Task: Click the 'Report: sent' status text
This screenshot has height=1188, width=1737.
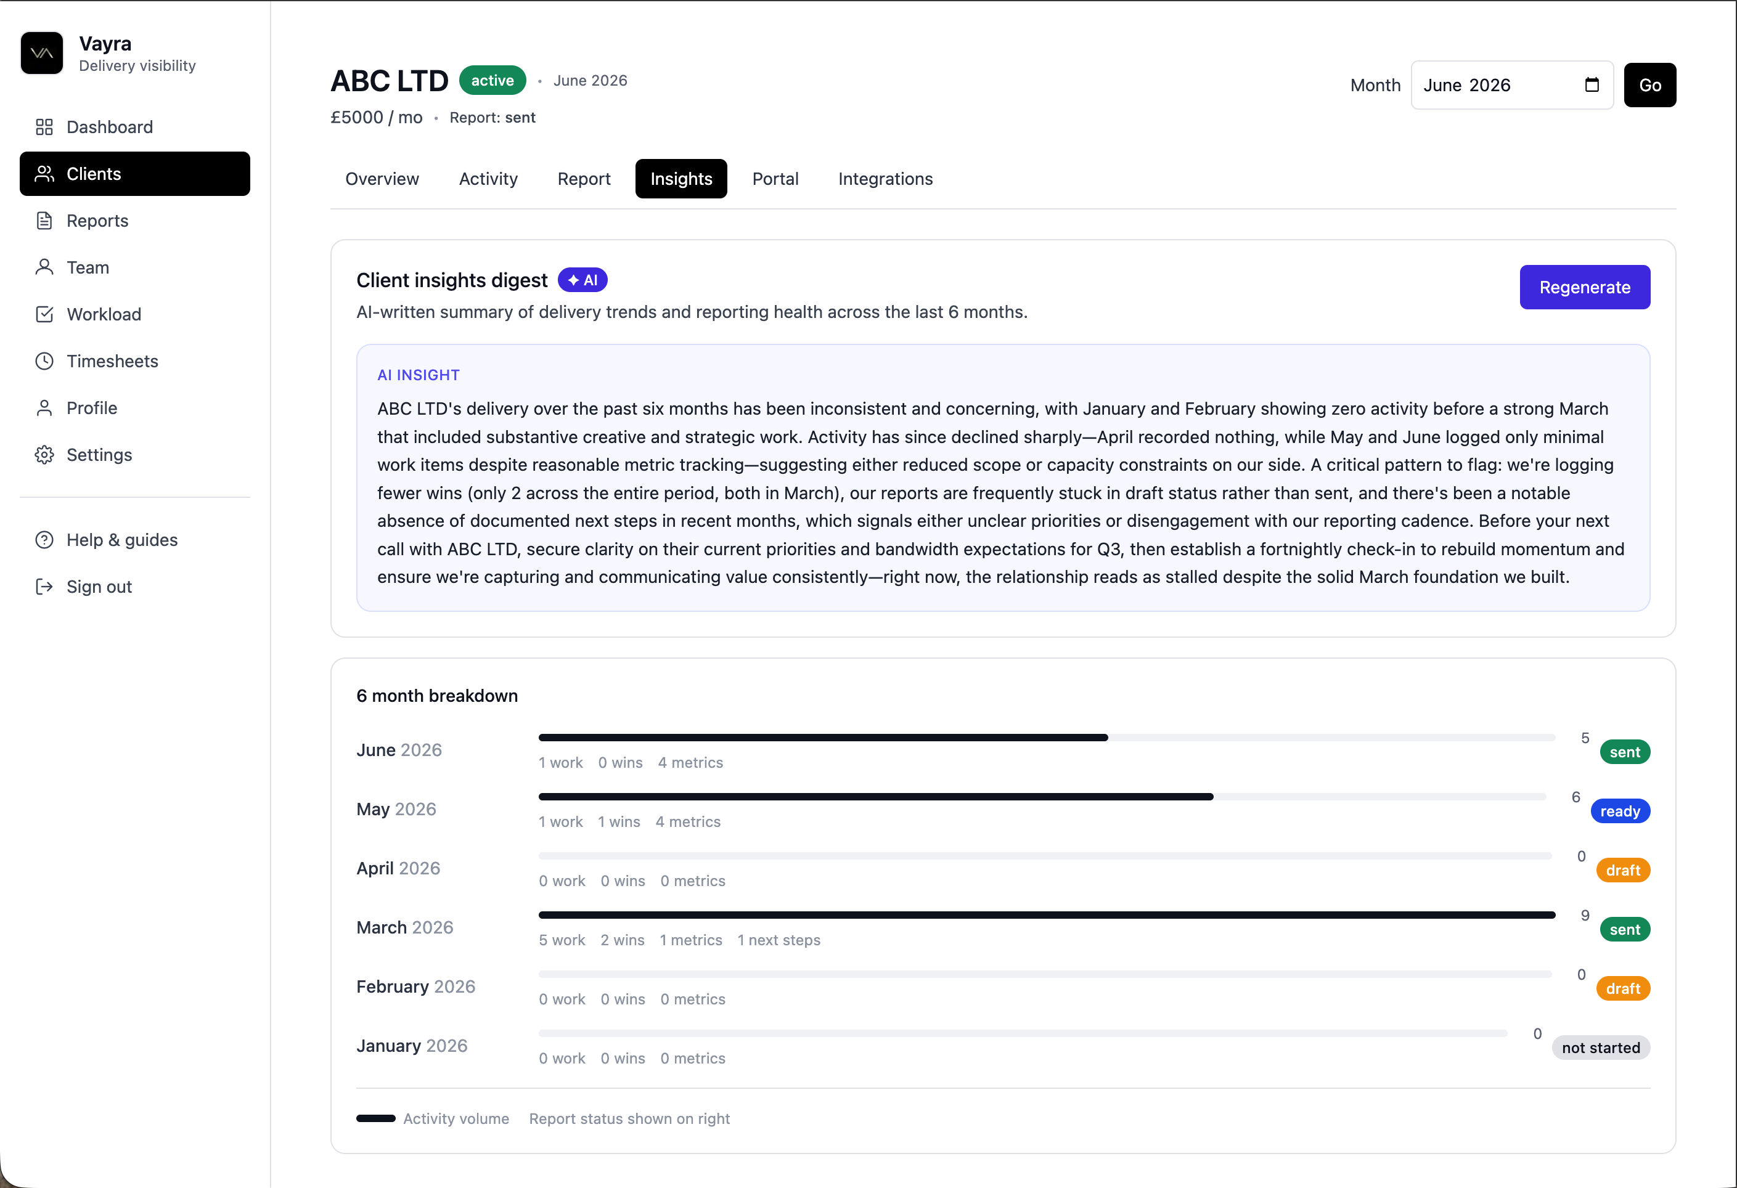Action: pos(492,117)
